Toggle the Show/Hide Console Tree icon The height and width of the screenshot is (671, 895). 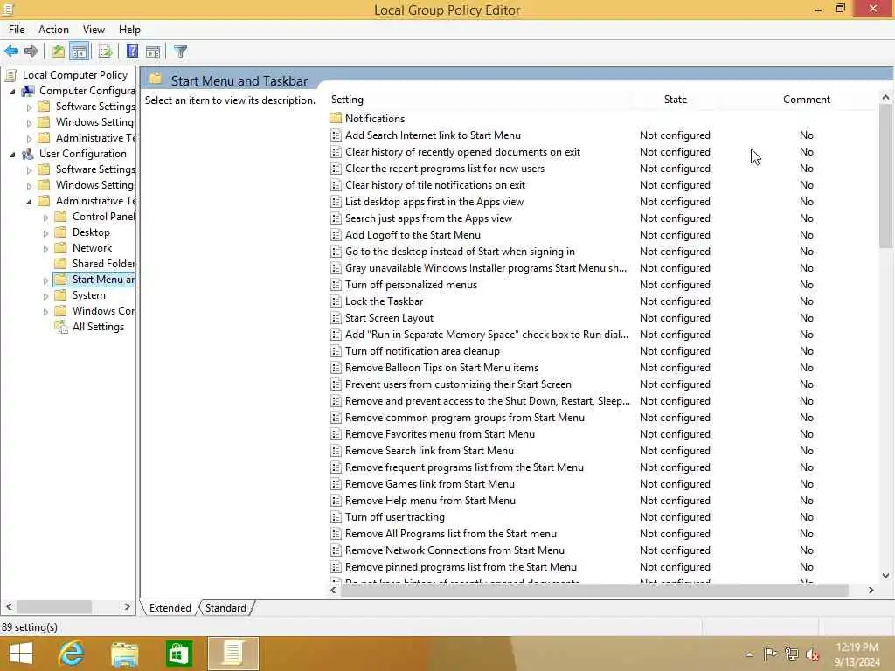click(80, 52)
